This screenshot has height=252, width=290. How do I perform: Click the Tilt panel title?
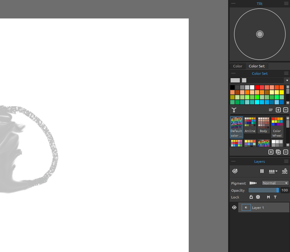coord(260,3)
